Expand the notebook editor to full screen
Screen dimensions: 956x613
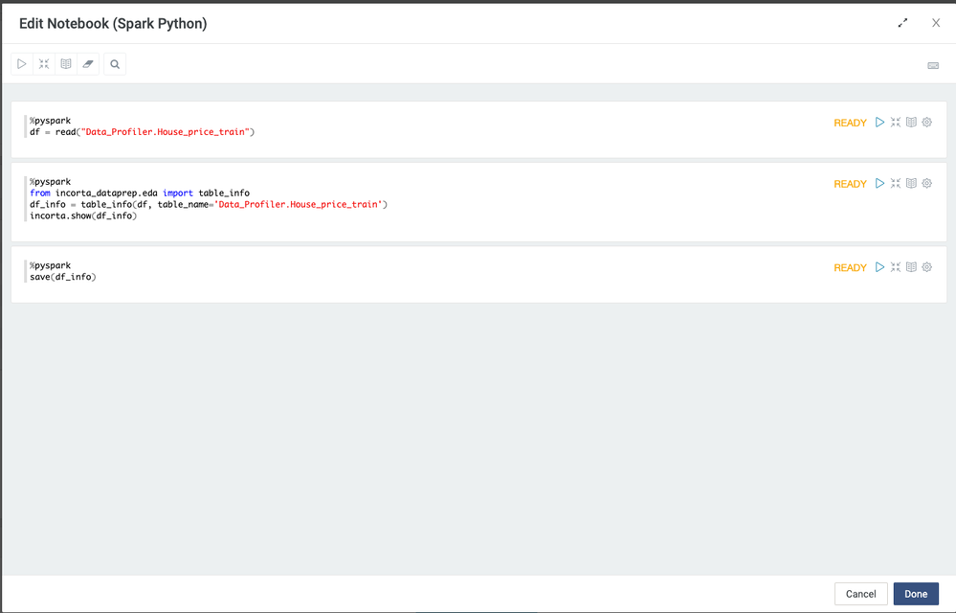coord(902,23)
